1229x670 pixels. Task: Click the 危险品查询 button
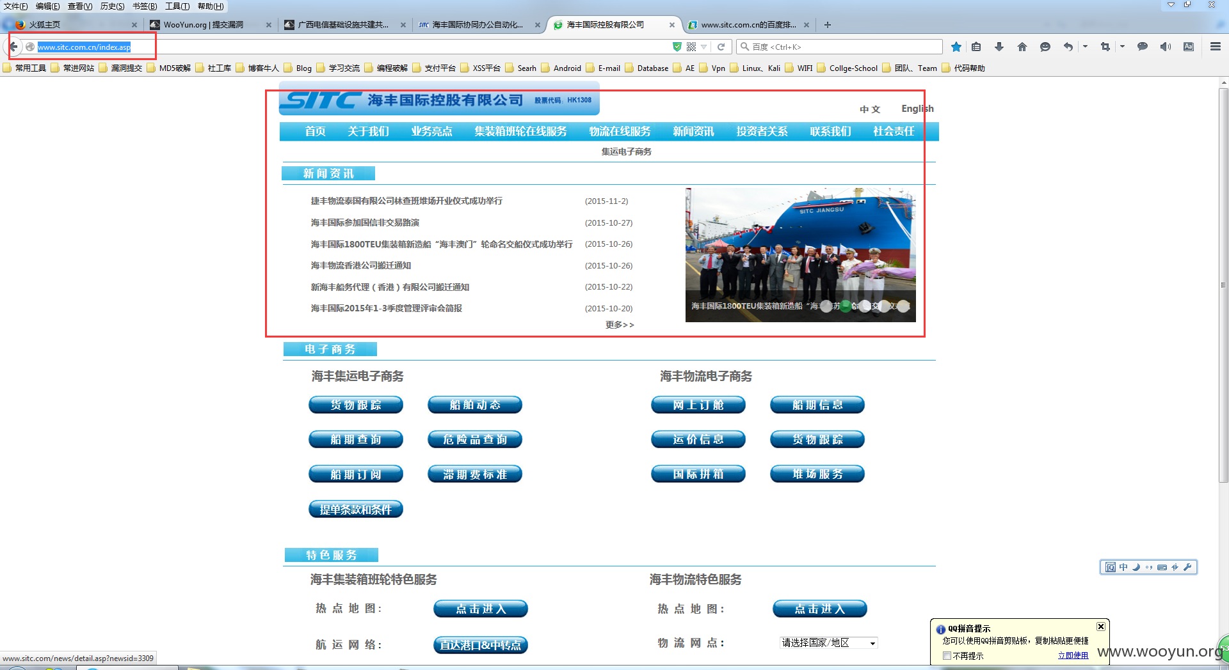[475, 439]
